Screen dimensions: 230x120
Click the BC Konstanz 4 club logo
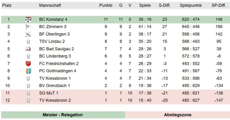pos(28,19)
